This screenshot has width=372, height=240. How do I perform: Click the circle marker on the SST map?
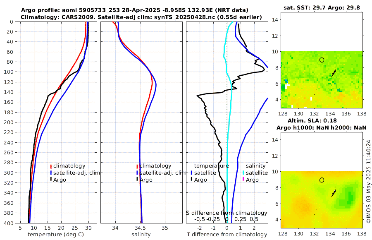coord(322,60)
